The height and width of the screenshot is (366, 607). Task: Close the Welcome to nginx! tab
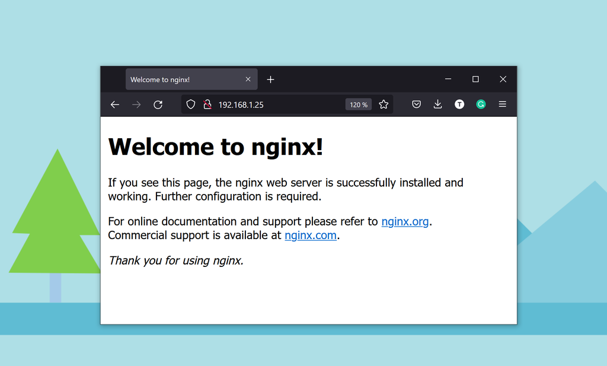(x=248, y=79)
